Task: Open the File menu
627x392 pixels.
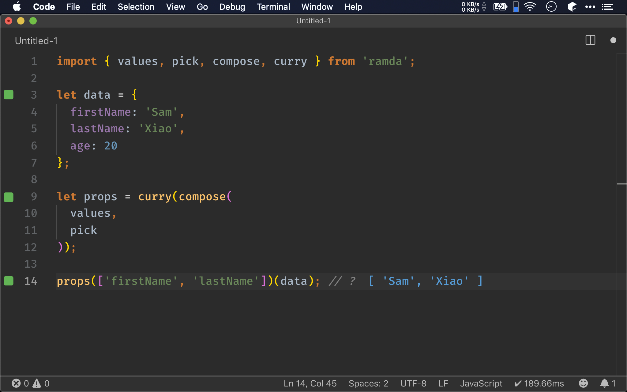Action: pyautogui.click(x=73, y=7)
